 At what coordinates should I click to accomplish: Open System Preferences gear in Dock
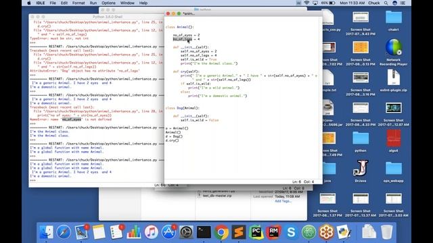(186, 232)
